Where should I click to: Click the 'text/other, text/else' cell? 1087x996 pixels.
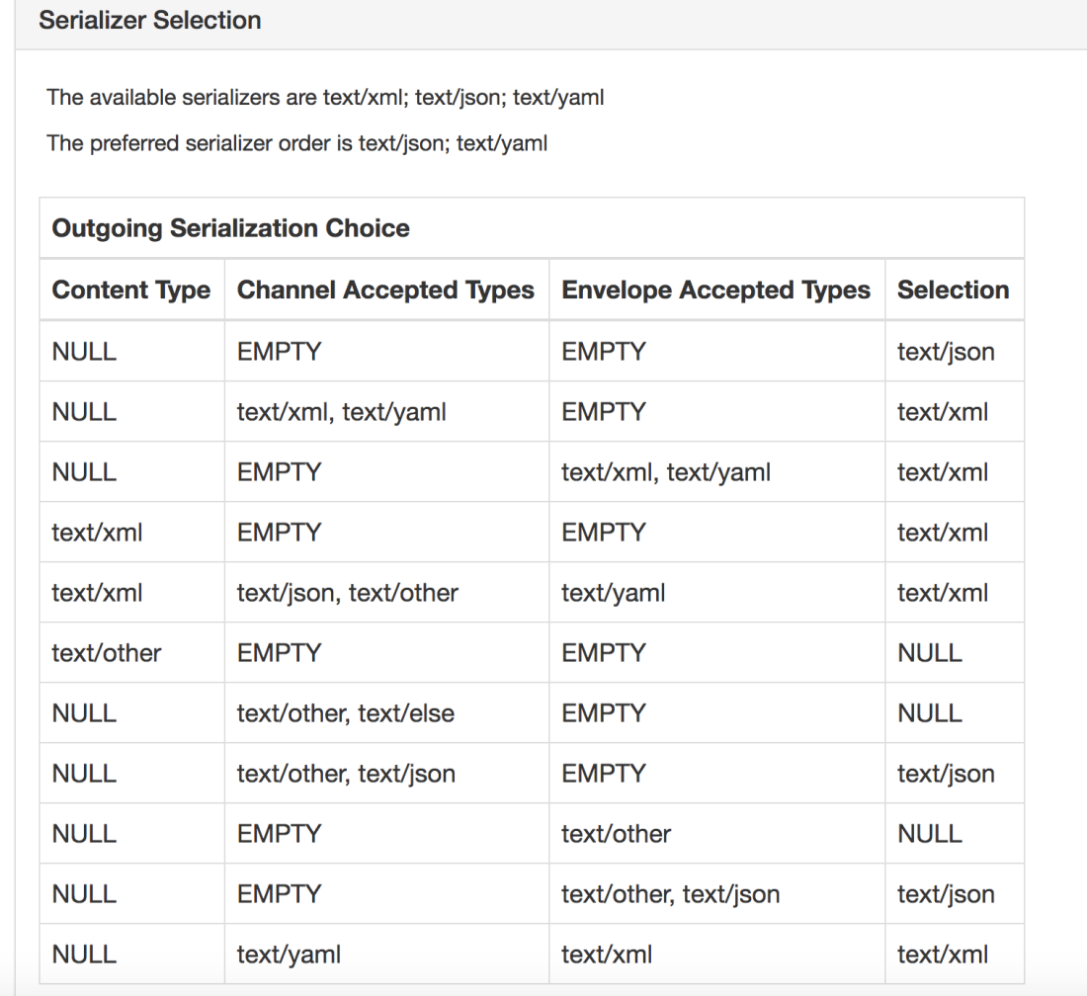346,713
